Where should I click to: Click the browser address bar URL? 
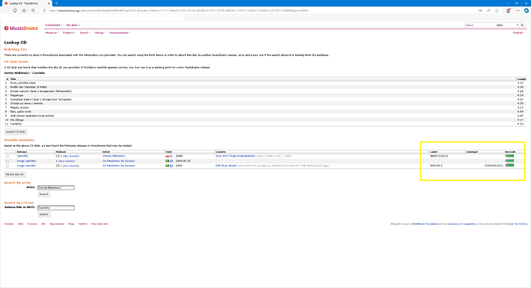[x=179, y=11]
